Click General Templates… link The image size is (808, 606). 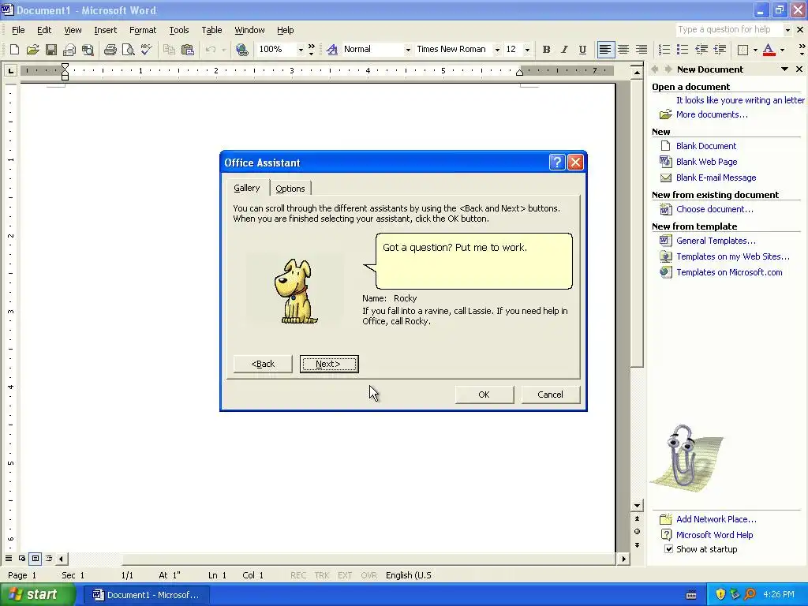[x=716, y=241]
